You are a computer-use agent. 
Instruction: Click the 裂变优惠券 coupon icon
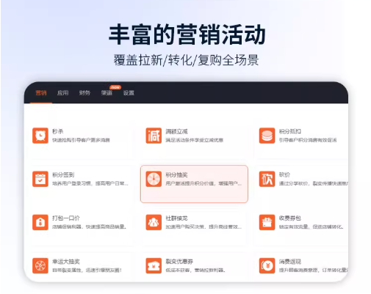click(x=154, y=265)
